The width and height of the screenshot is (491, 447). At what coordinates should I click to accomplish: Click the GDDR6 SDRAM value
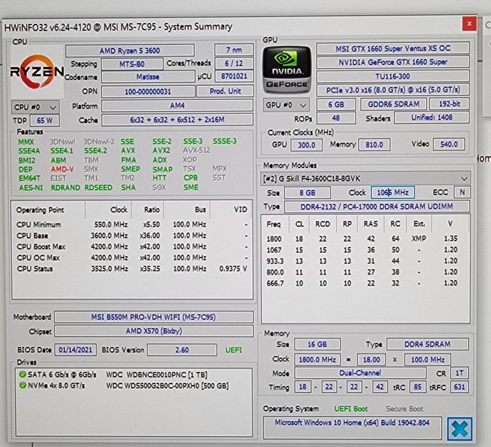point(393,104)
